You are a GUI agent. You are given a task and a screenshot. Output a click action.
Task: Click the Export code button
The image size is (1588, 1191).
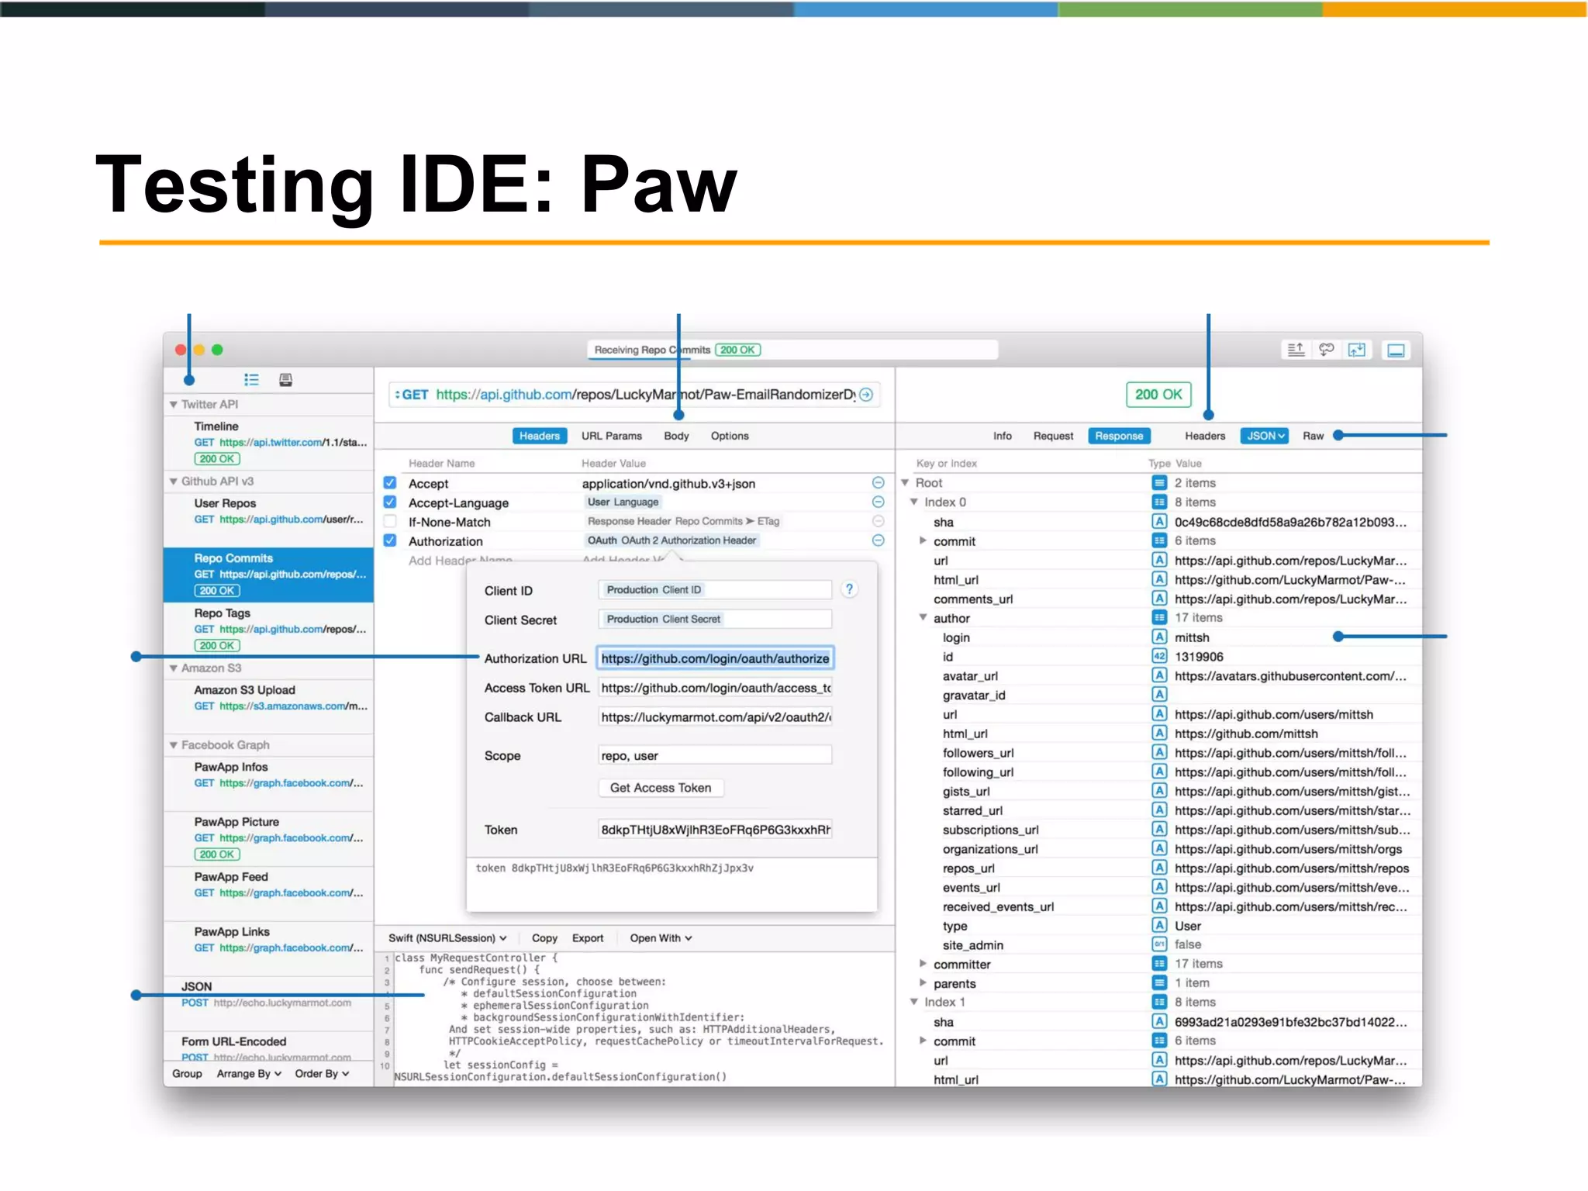click(x=588, y=938)
